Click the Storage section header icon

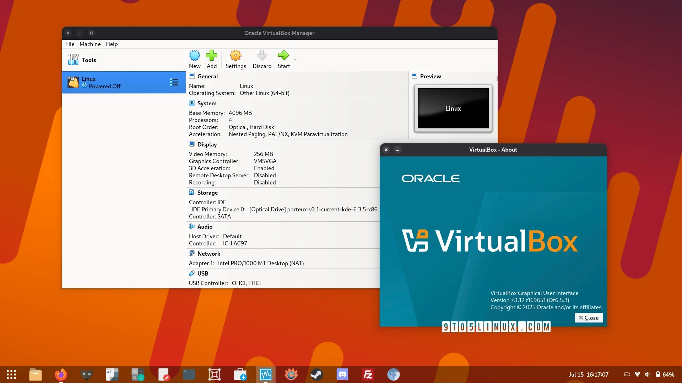click(x=192, y=192)
